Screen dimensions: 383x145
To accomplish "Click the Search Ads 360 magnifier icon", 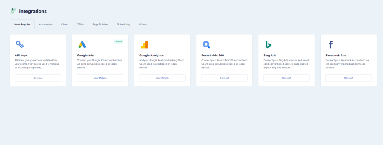I will tap(206, 45).
